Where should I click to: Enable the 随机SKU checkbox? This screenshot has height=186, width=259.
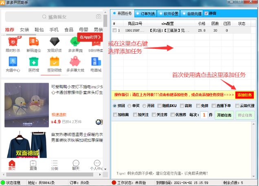(160, 106)
